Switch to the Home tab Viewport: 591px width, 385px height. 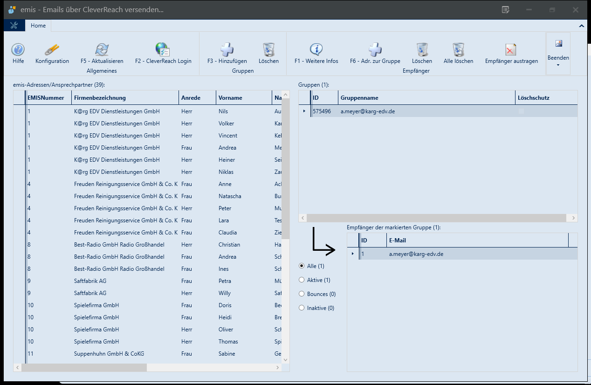coord(38,26)
